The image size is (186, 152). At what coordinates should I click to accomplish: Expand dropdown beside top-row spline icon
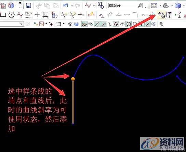(94, 5)
